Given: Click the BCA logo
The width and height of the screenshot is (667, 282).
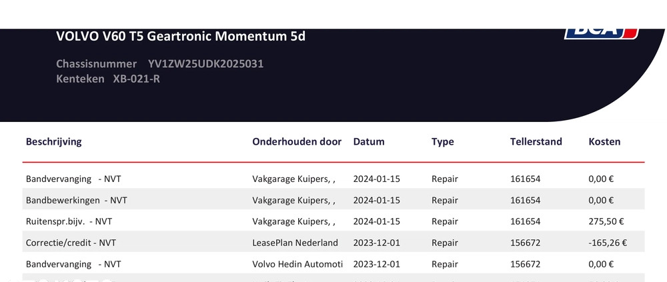Looking at the screenshot, I should 601,32.
